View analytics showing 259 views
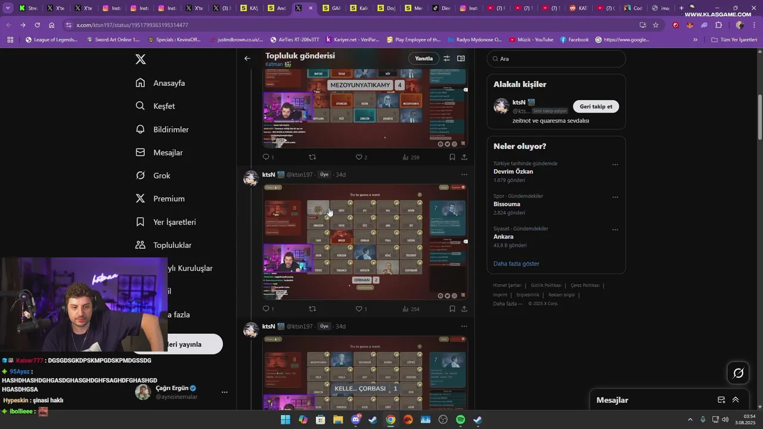This screenshot has height=429, width=763. point(411,157)
